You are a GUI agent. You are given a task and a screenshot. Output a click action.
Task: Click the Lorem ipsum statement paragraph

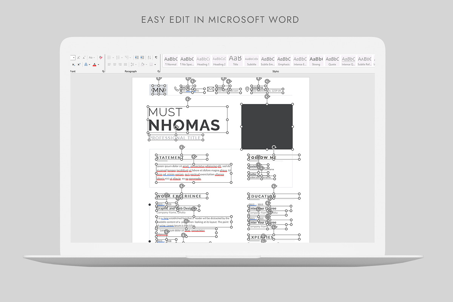[x=194, y=173]
